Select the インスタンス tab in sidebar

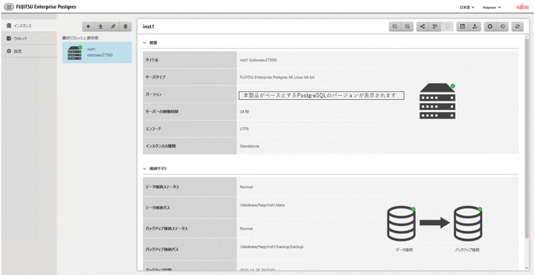pos(29,26)
